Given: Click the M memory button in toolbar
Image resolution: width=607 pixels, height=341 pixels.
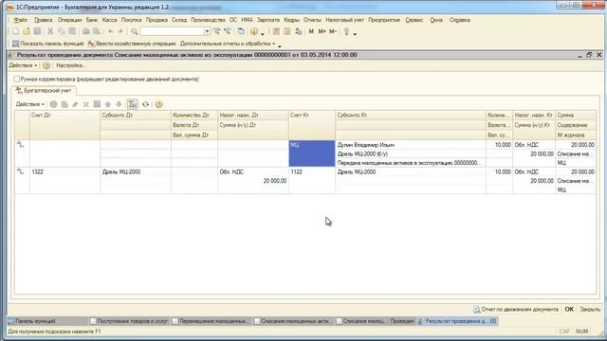Looking at the screenshot, I should tap(311, 31).
